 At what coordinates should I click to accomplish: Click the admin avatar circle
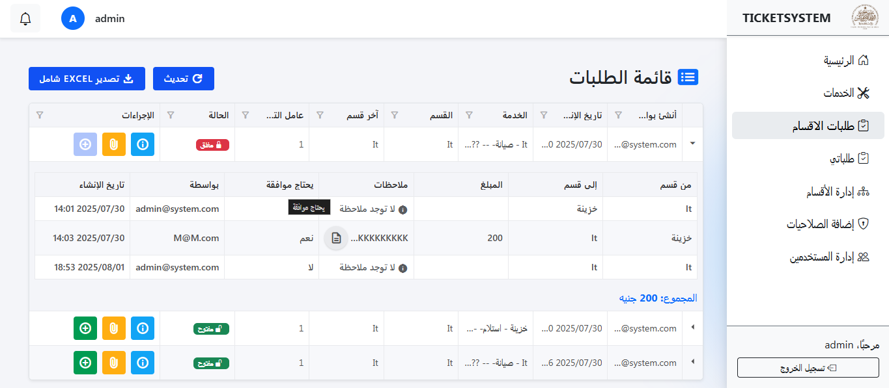[x=72, y=18]
